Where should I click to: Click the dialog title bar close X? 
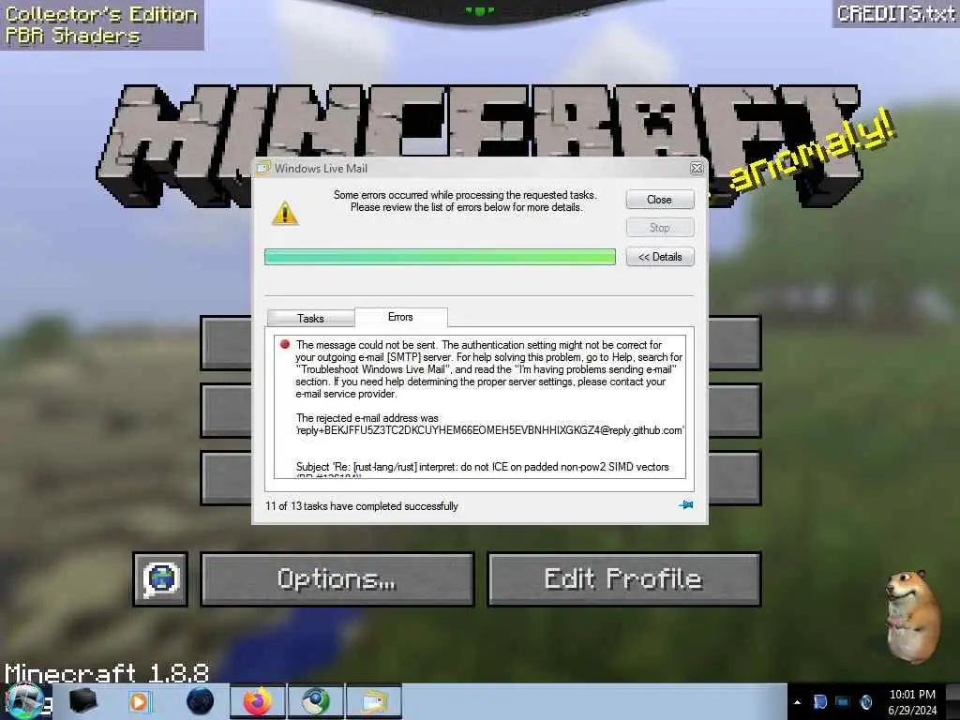pos(697,169)
